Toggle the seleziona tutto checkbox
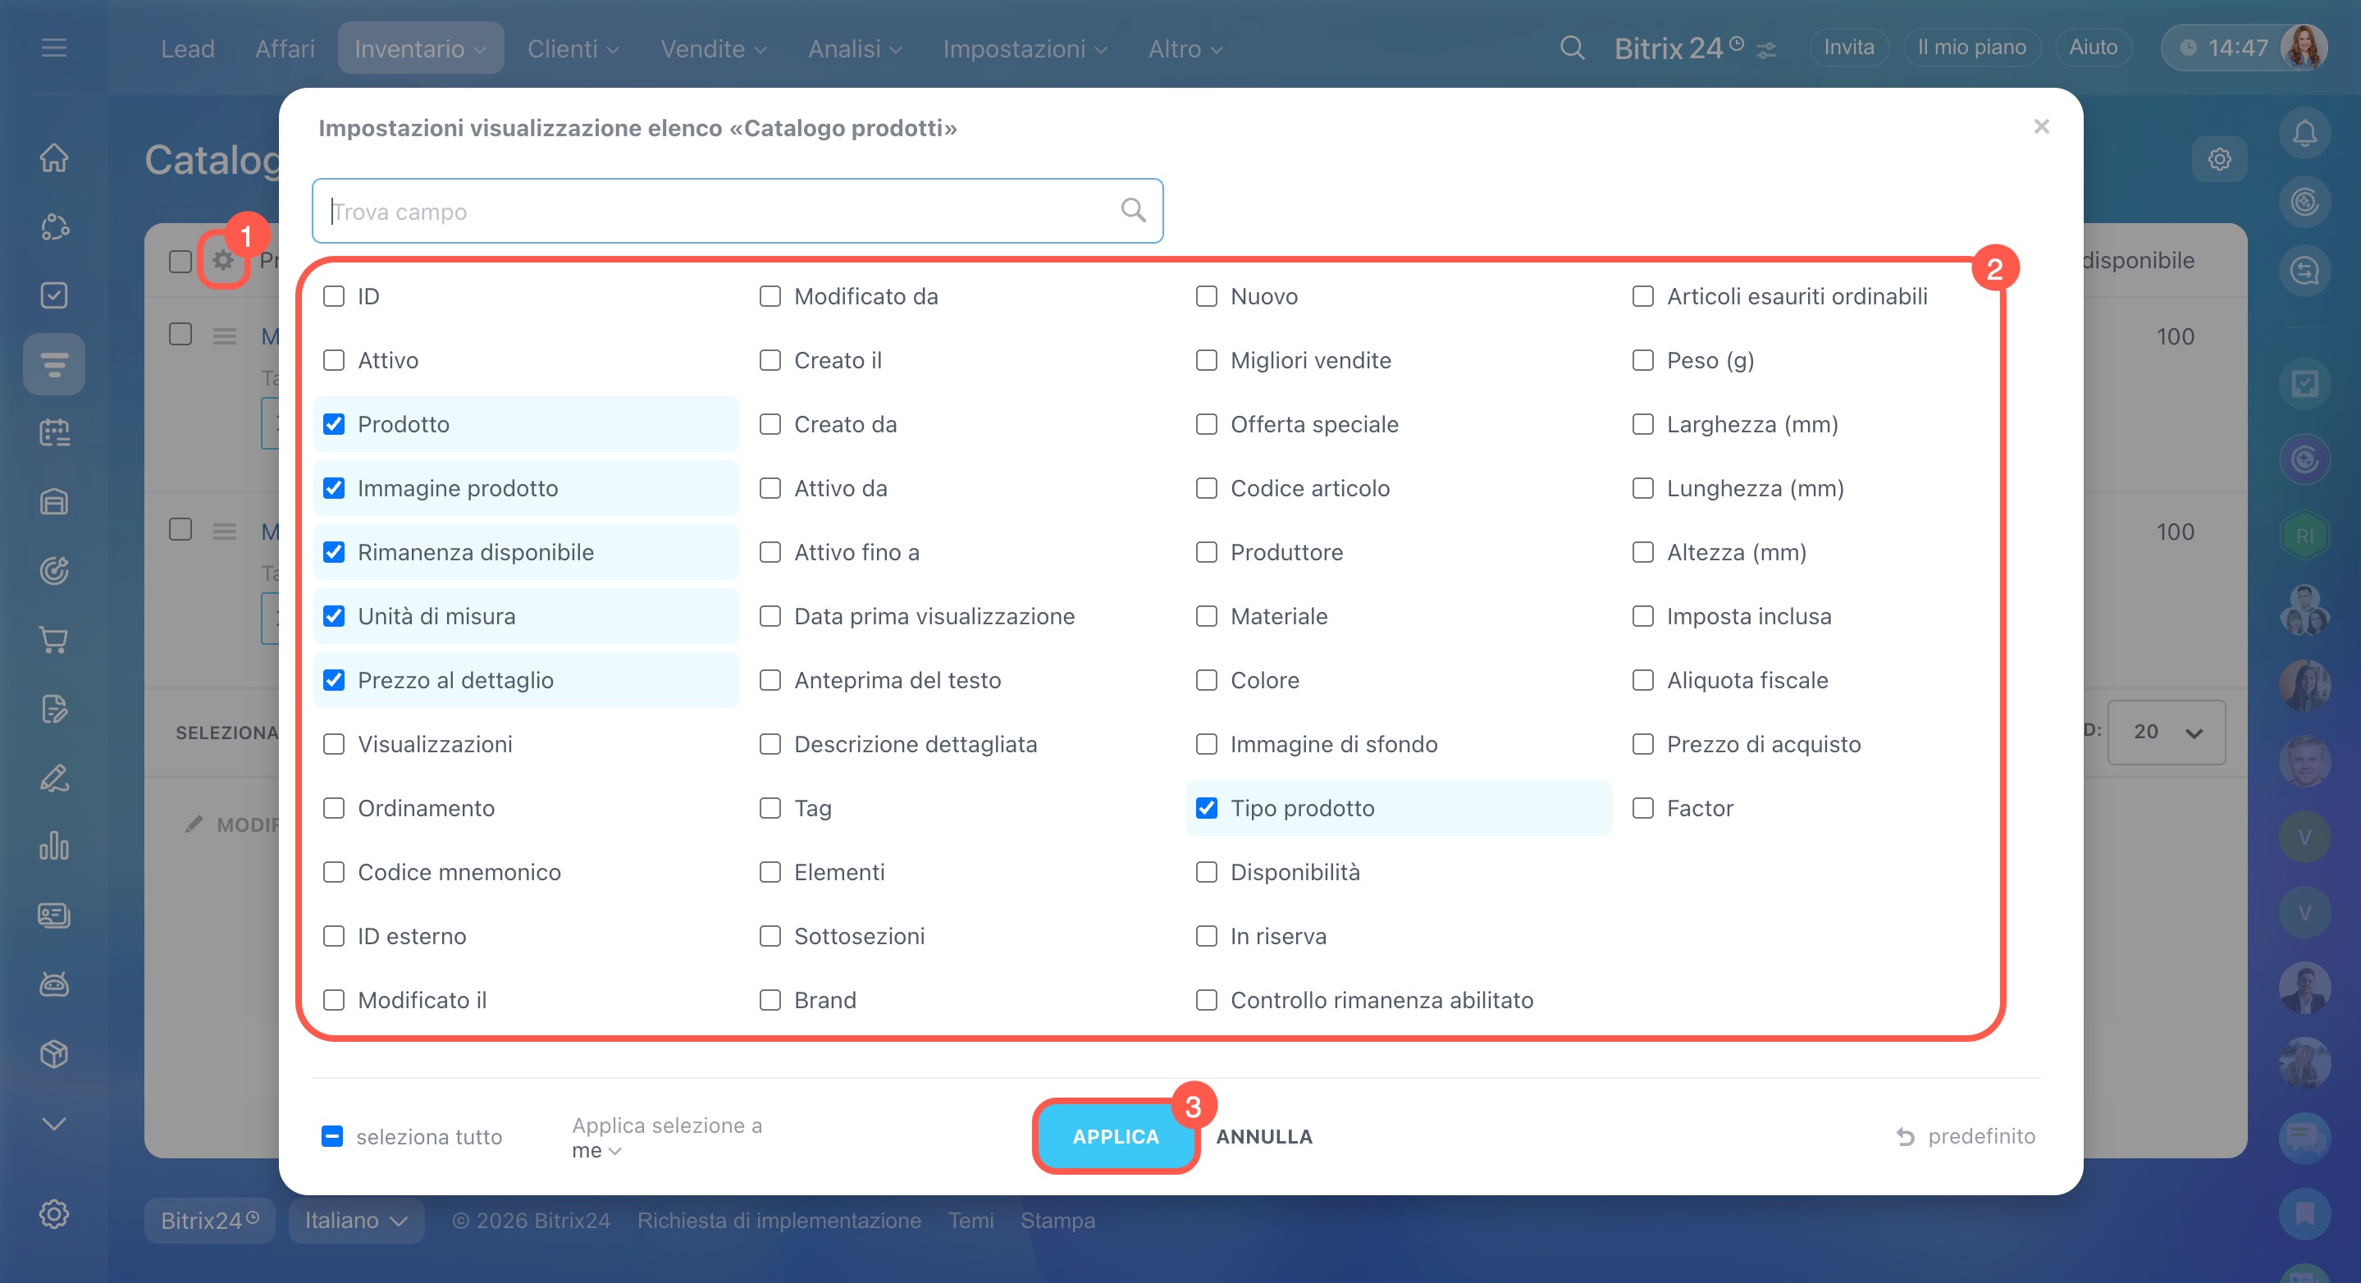Viewport: 2361px width, 1283px height. tap(333, 1136)
